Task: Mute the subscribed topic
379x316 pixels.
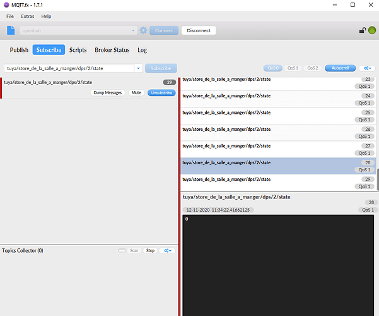Action: pyautogui.click(x=136, y=92)
